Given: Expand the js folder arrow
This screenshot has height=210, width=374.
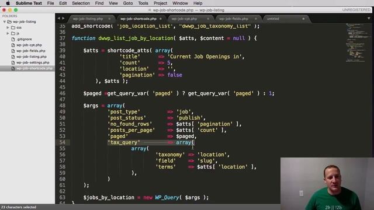Looking at the screenshot, I should [x=8, y=33].
